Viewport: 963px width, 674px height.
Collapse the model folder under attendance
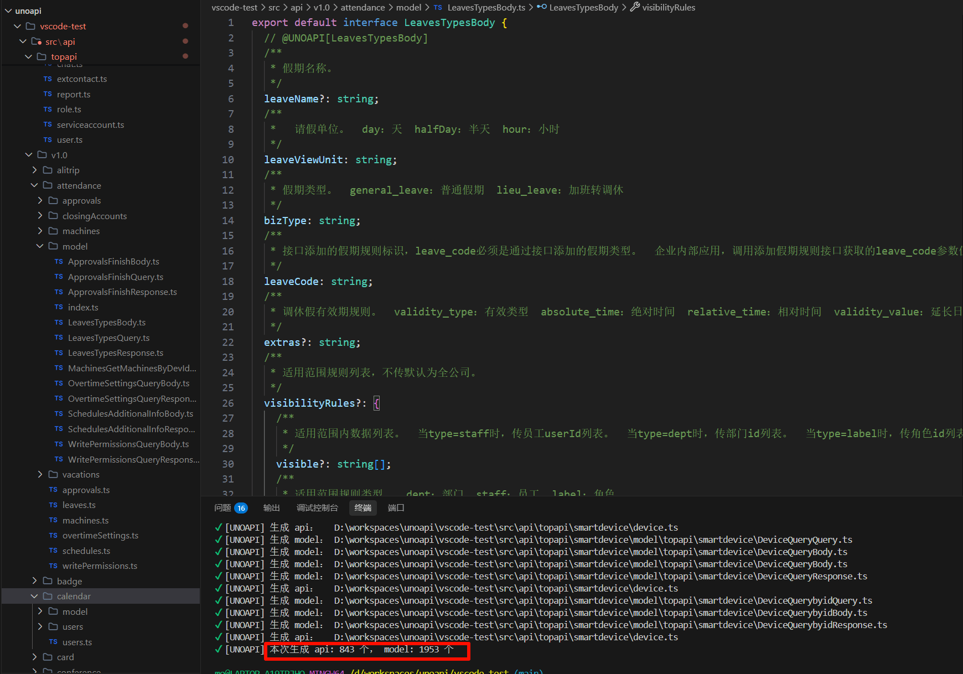point(40,246)
